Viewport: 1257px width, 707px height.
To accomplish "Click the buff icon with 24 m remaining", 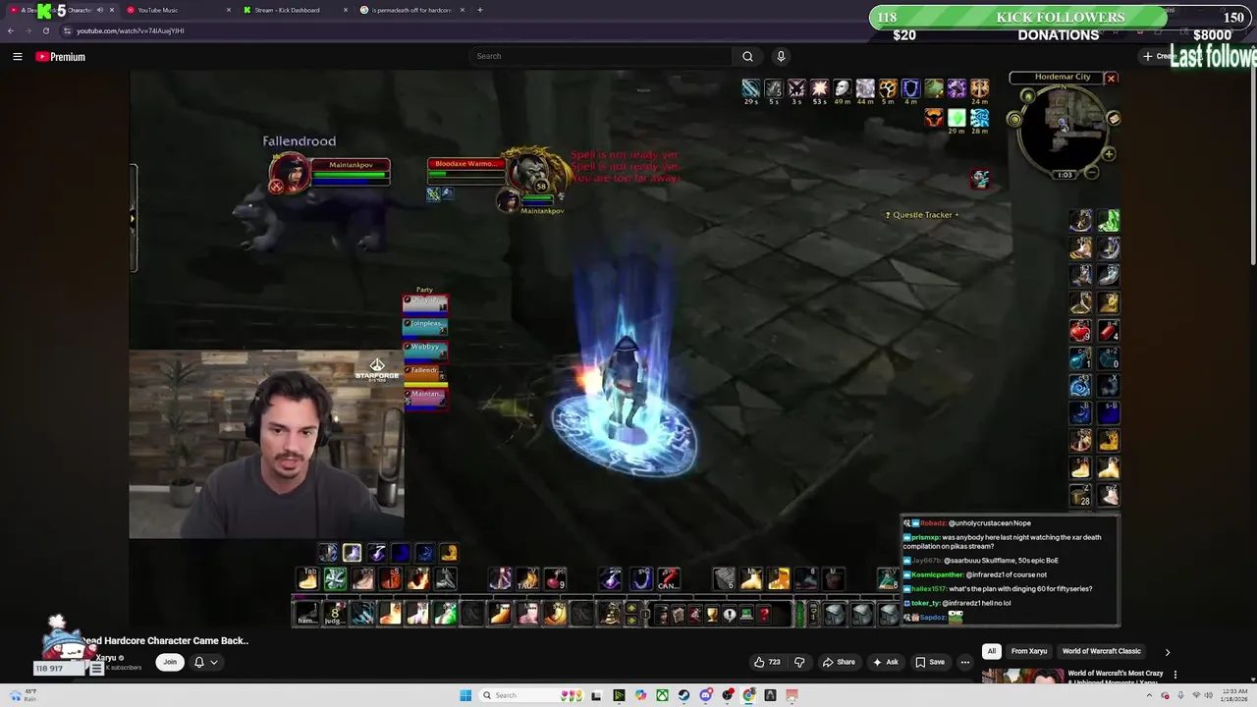I will 979,88.
